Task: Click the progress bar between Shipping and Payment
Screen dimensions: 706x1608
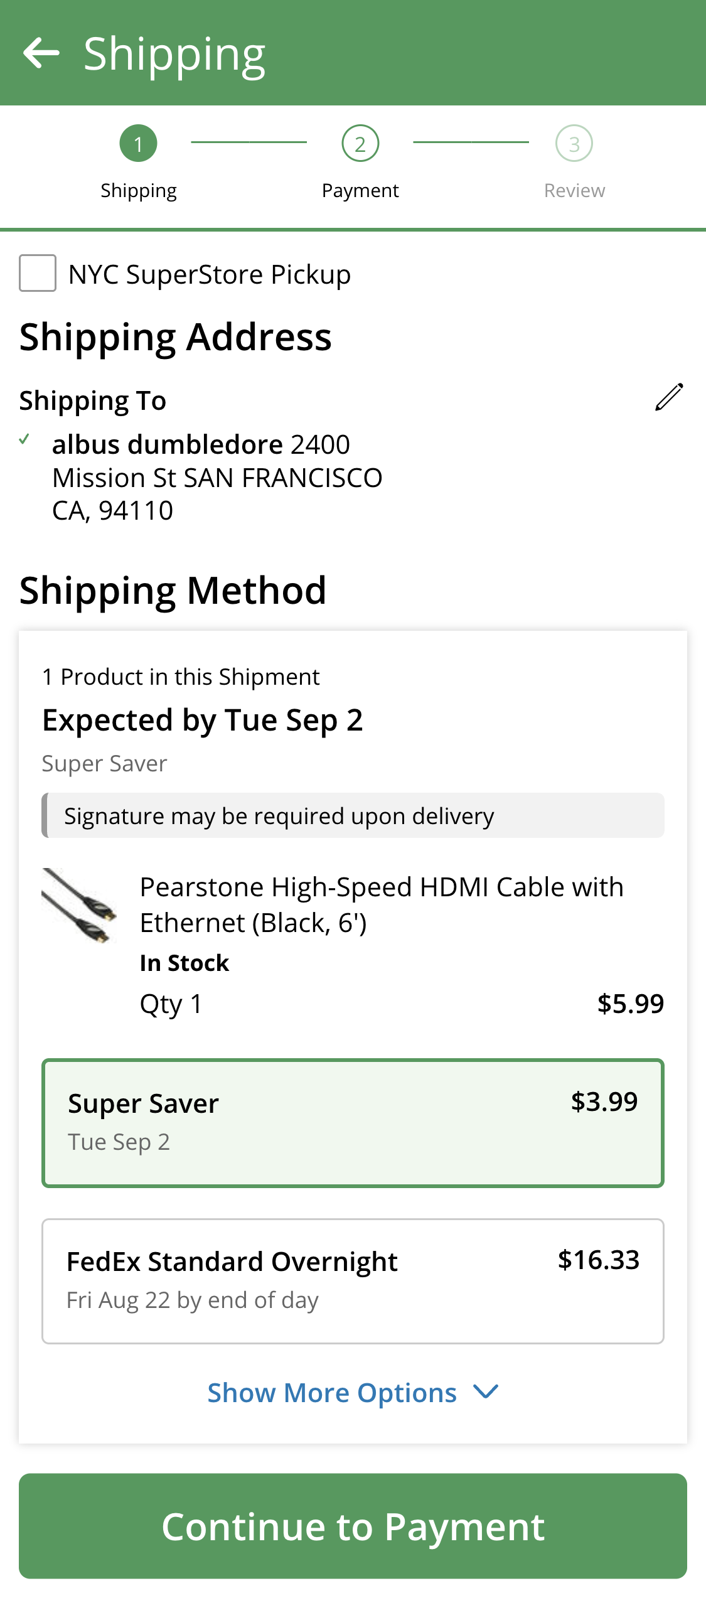Action: pos(249,143)
